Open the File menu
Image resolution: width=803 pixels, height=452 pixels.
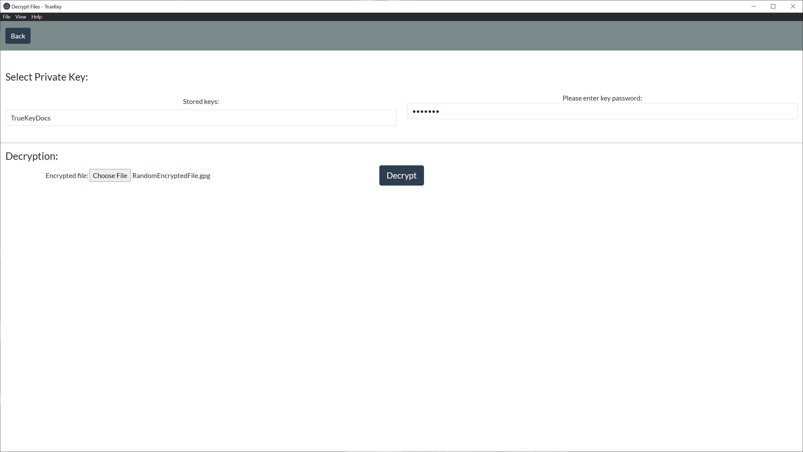coord(6,17)
